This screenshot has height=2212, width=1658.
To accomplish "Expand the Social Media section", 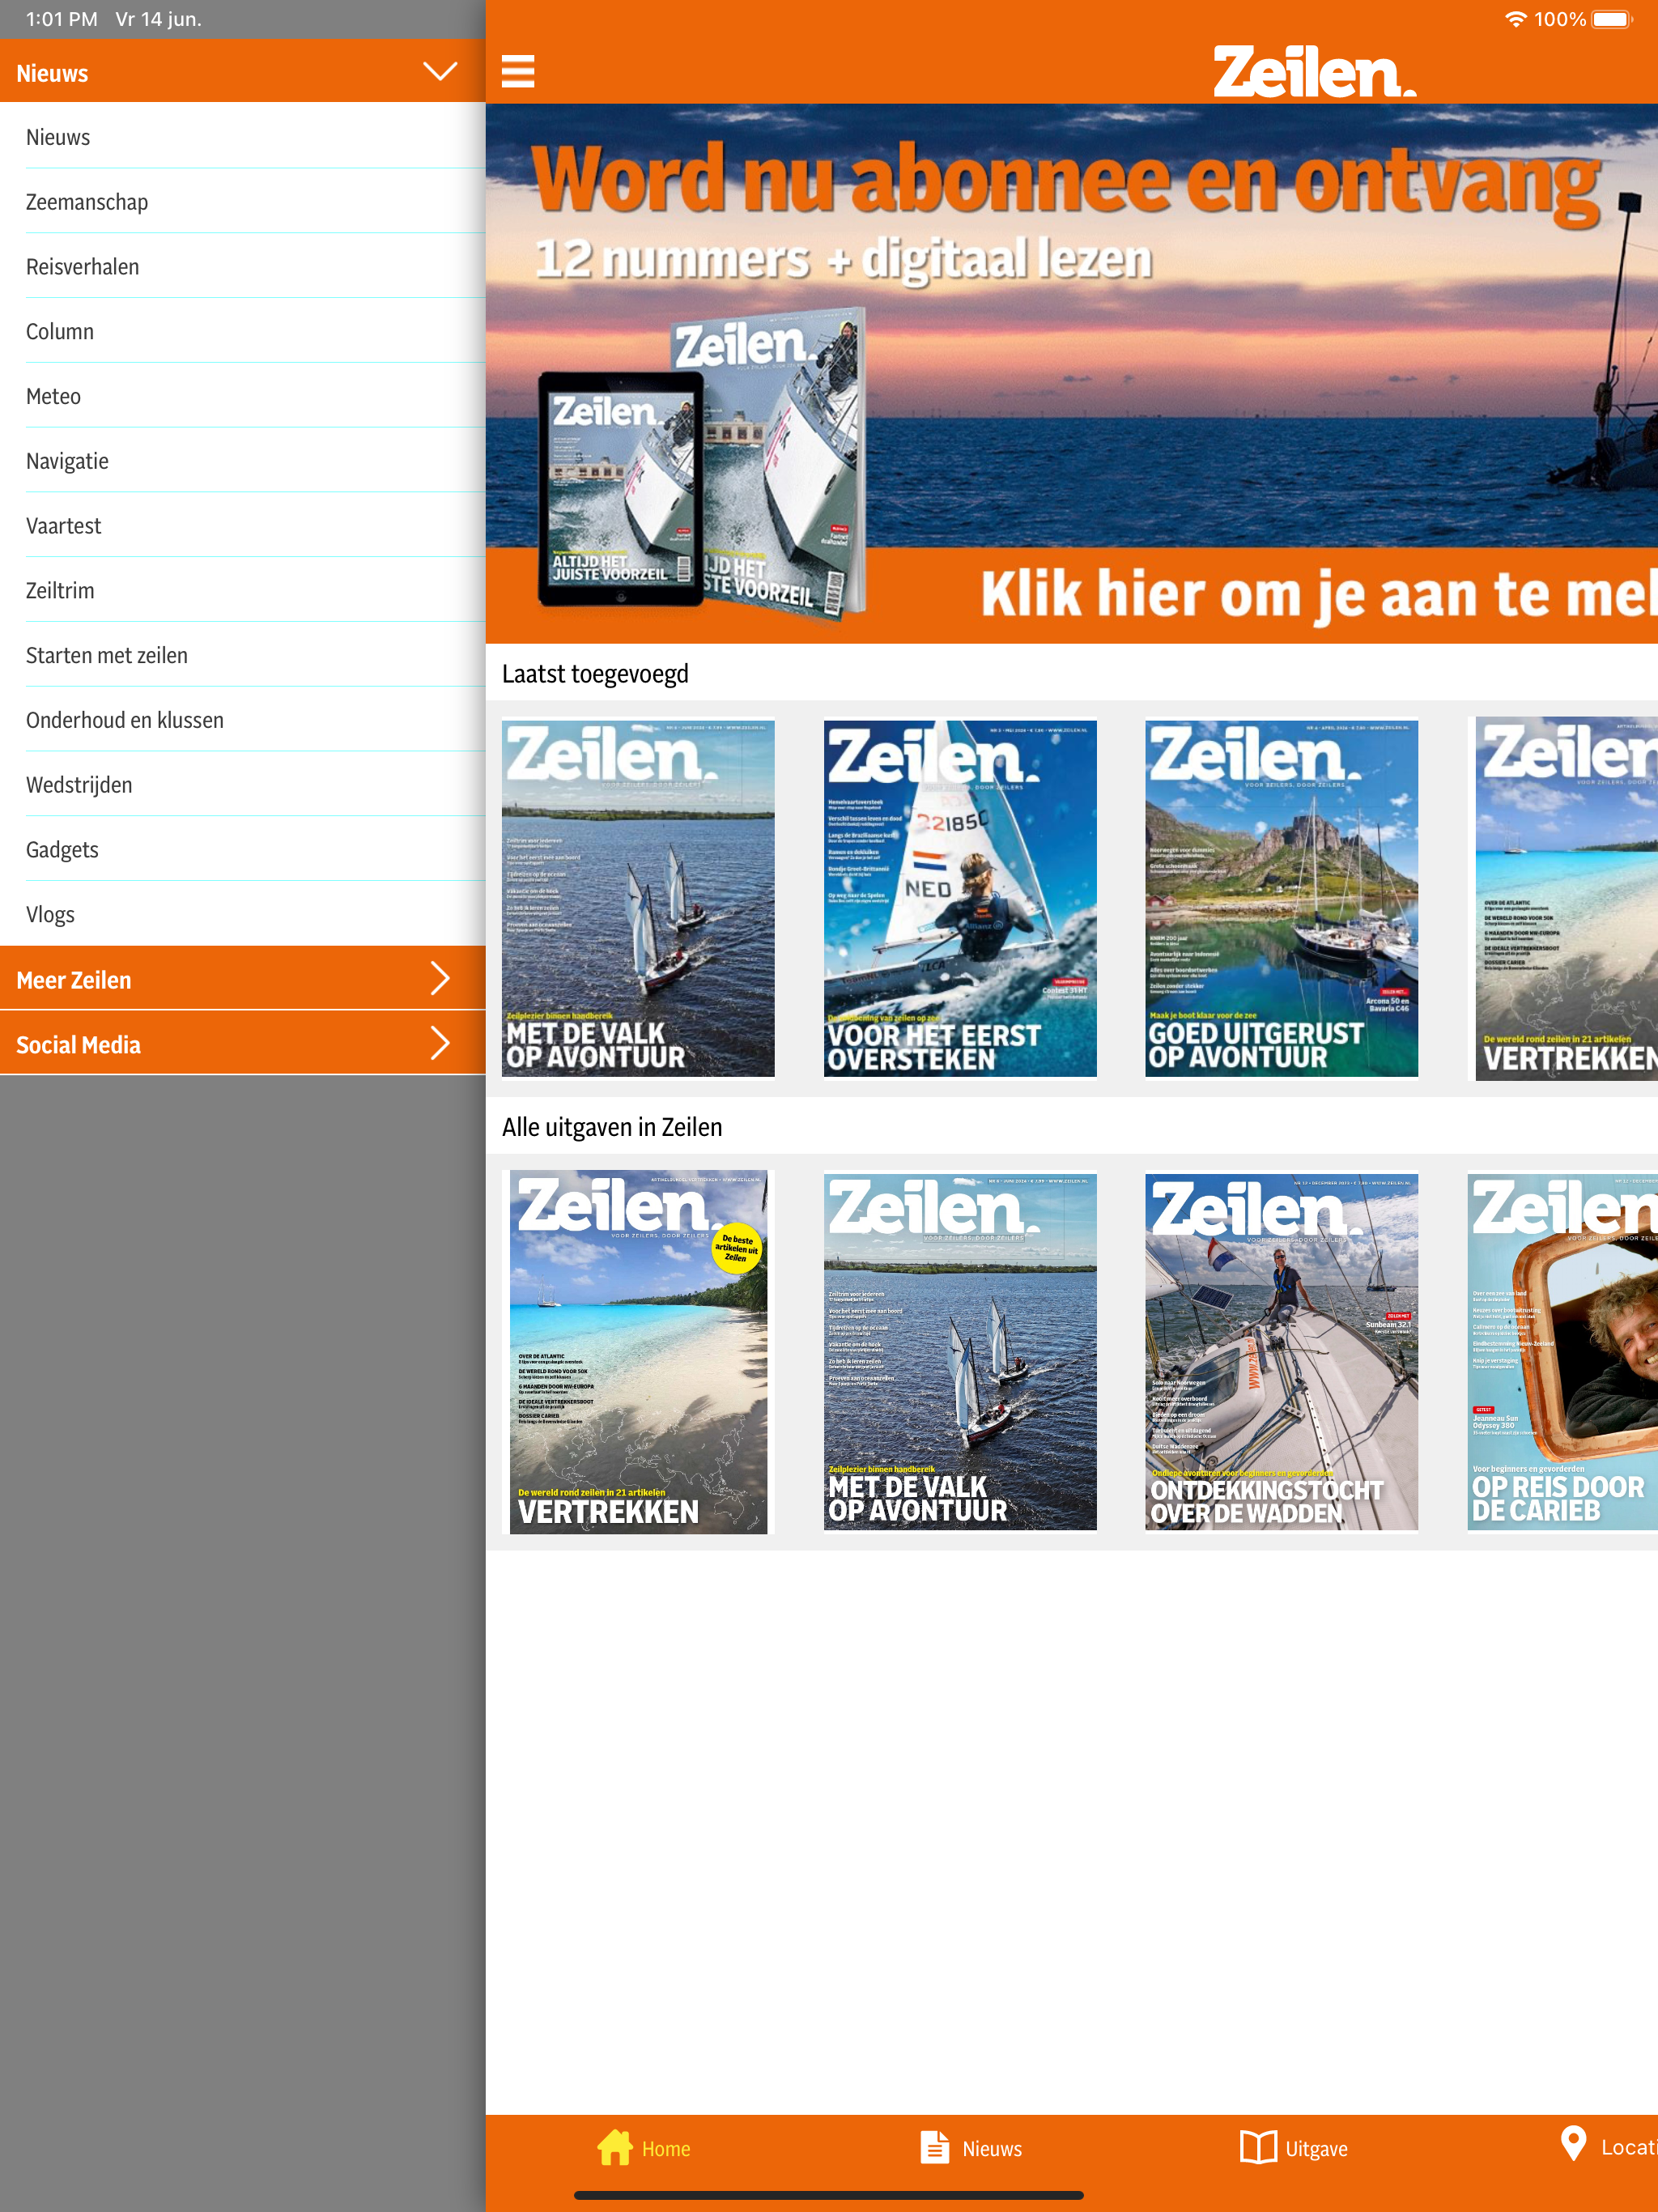I will pyautogui.click(x=243, y=1044).
